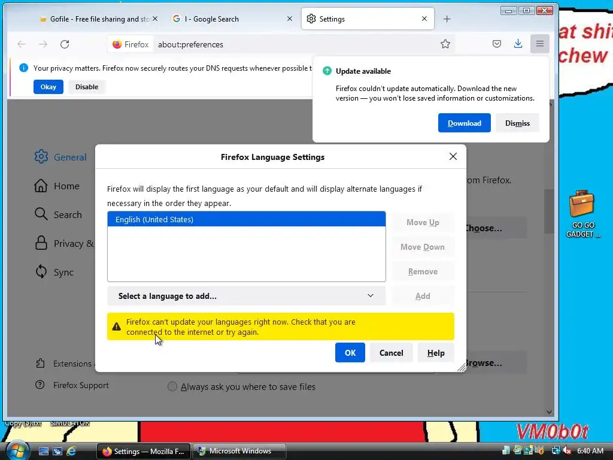Click Show Desktop quick launch icon
The height and width of the screenshot is (460, 613).
(x=44, y=451)
